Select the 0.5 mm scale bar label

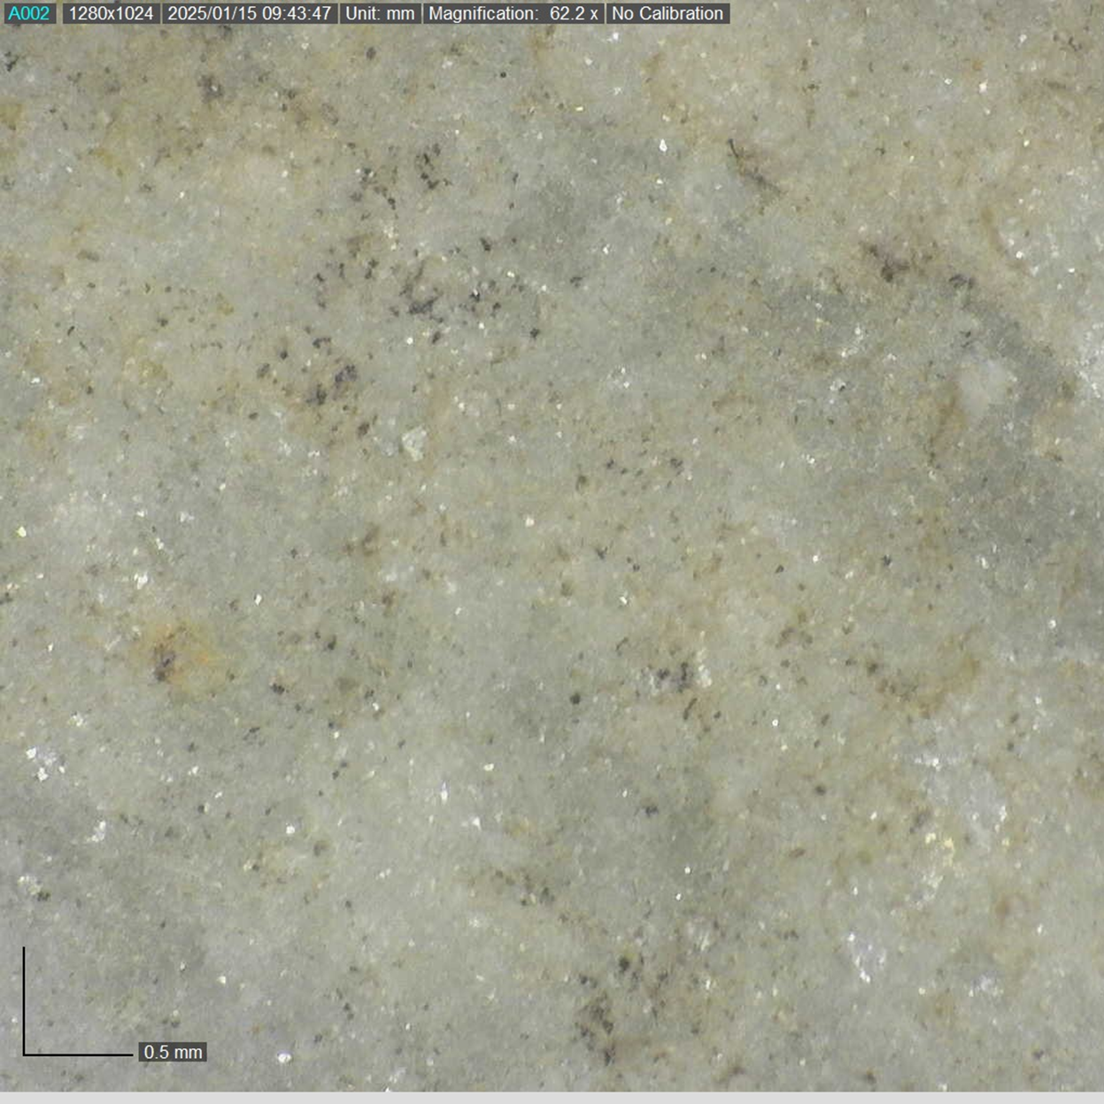coord(173,1052)
